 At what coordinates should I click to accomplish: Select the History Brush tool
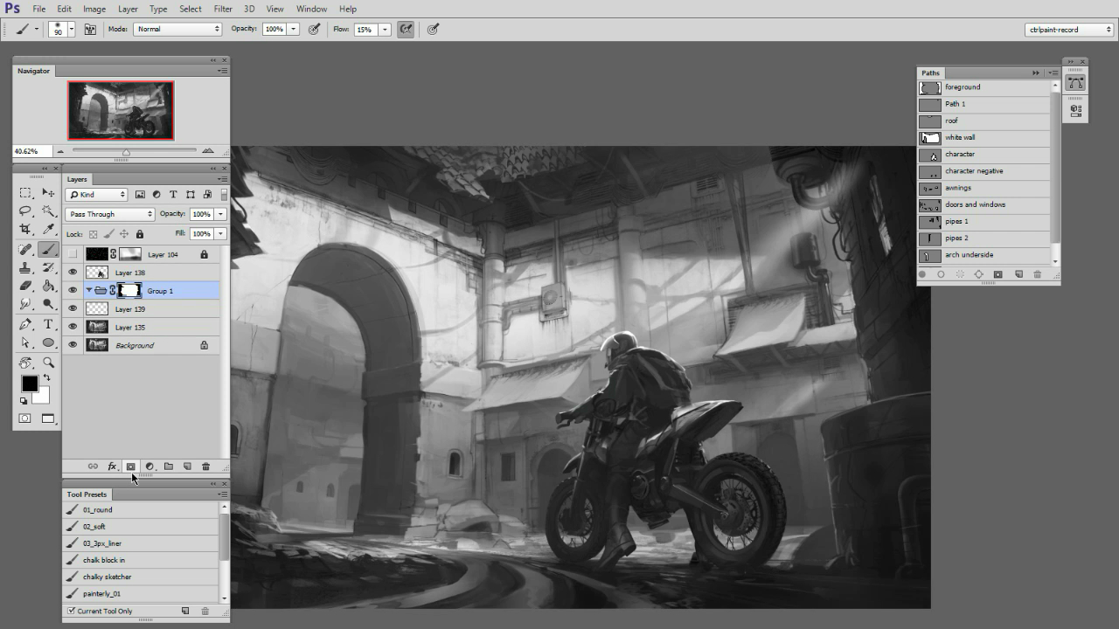pos(49,268)
